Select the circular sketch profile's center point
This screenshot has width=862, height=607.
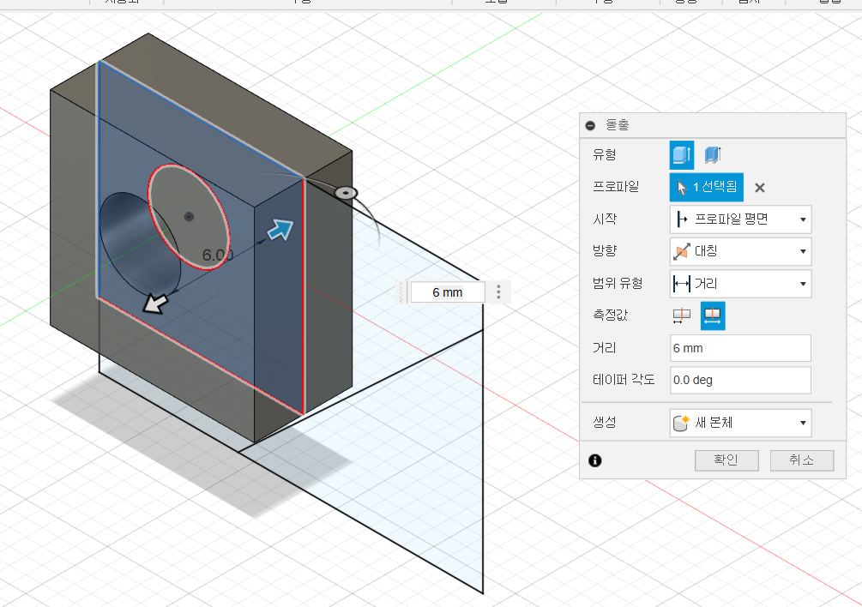pos(189,216)
